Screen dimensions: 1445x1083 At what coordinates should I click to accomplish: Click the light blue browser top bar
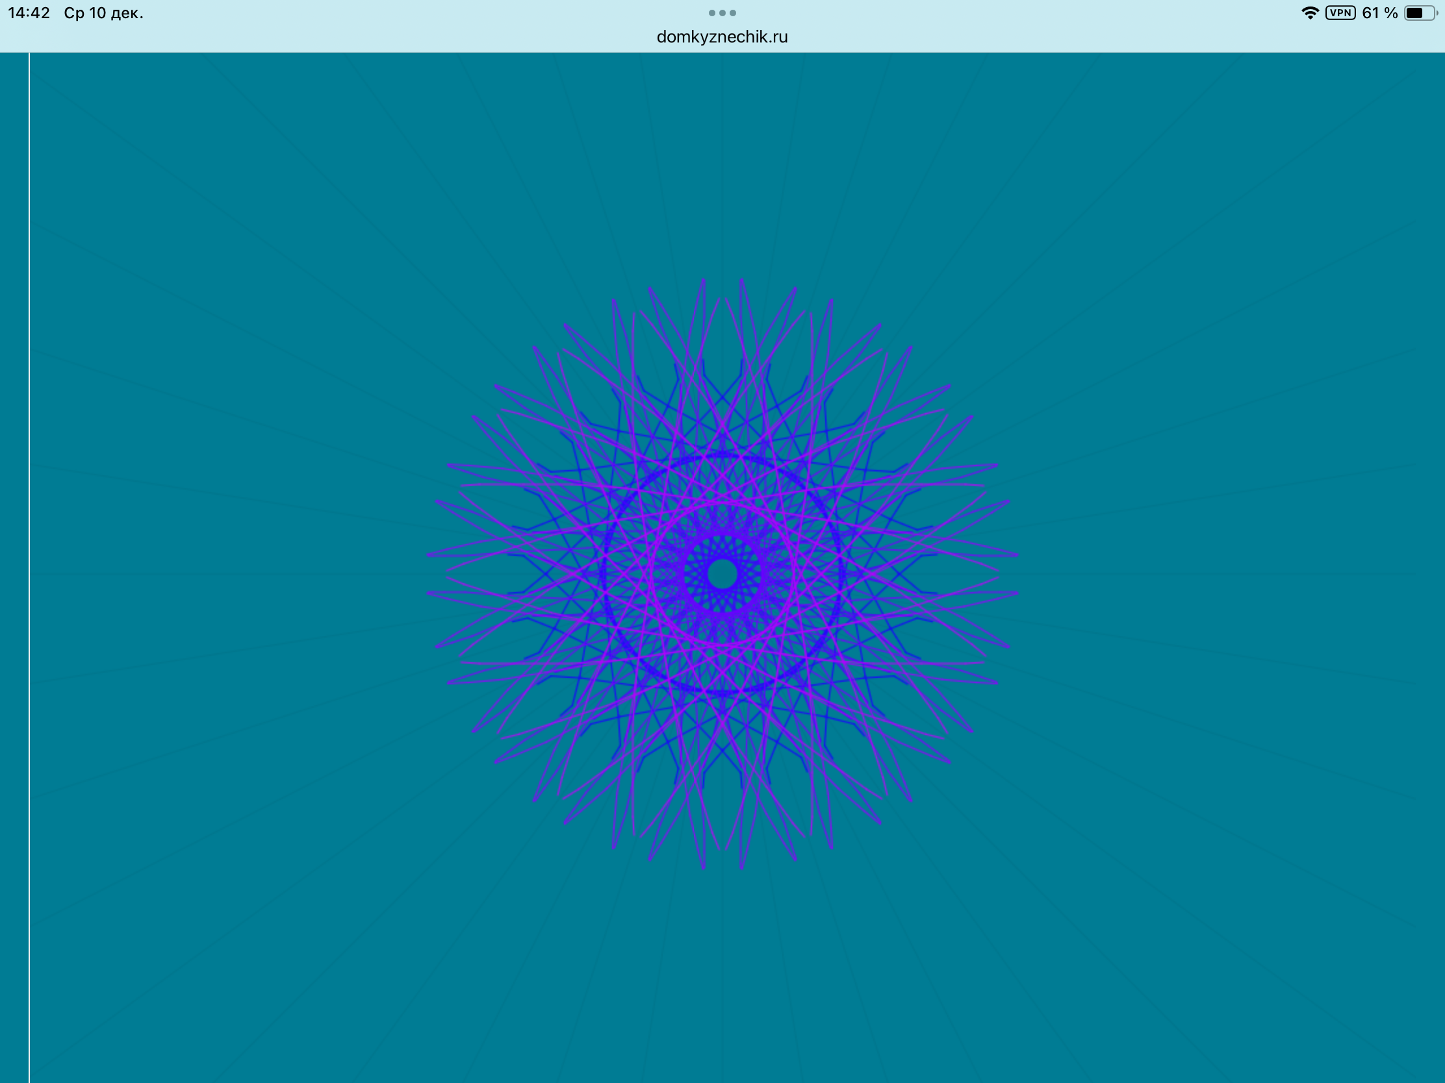click(x=392, y=32)
